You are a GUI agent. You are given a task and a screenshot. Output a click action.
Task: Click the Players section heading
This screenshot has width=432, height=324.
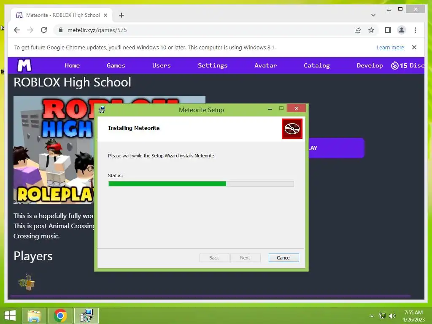[33, 256]
